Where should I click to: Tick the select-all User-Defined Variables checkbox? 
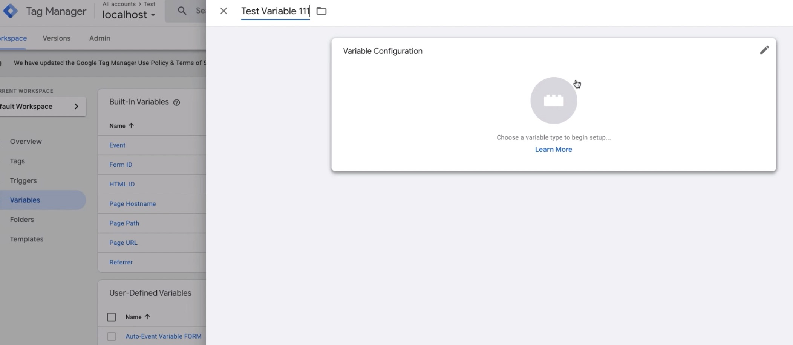coord(112,317)
